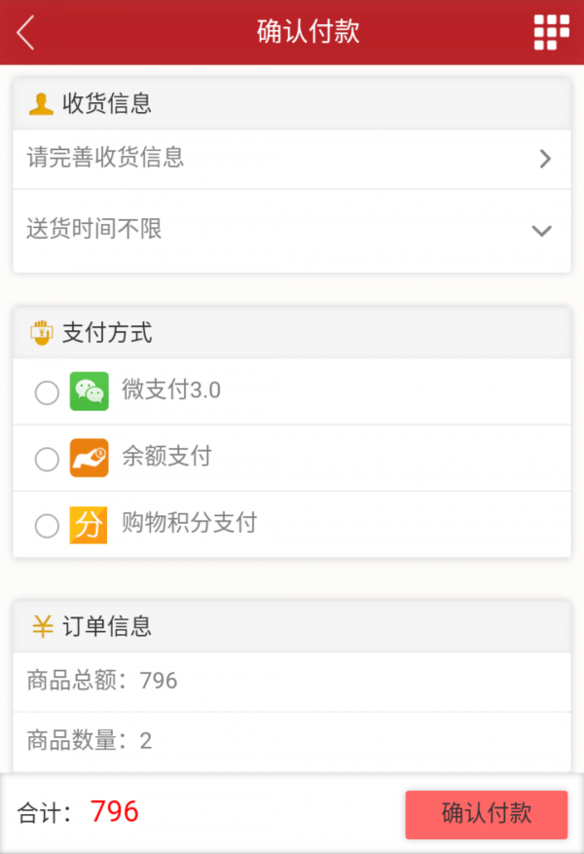The height and width of the screenshot is (854, 584).
Task: Tap the 微支付3.0 payment option label
Action: [x=171, y=390]
